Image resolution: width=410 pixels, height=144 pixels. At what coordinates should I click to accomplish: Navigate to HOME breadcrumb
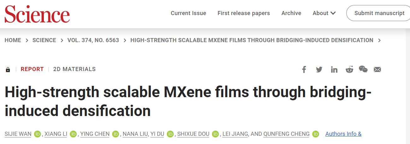13,40
